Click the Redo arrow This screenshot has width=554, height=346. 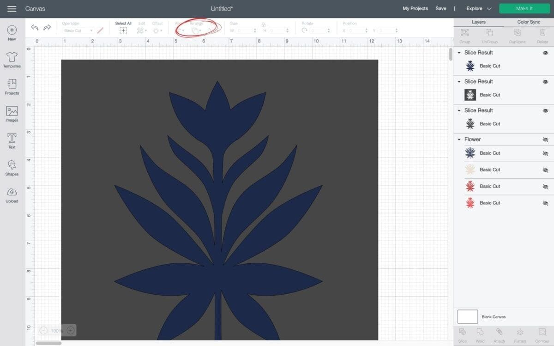click(47, 28)
